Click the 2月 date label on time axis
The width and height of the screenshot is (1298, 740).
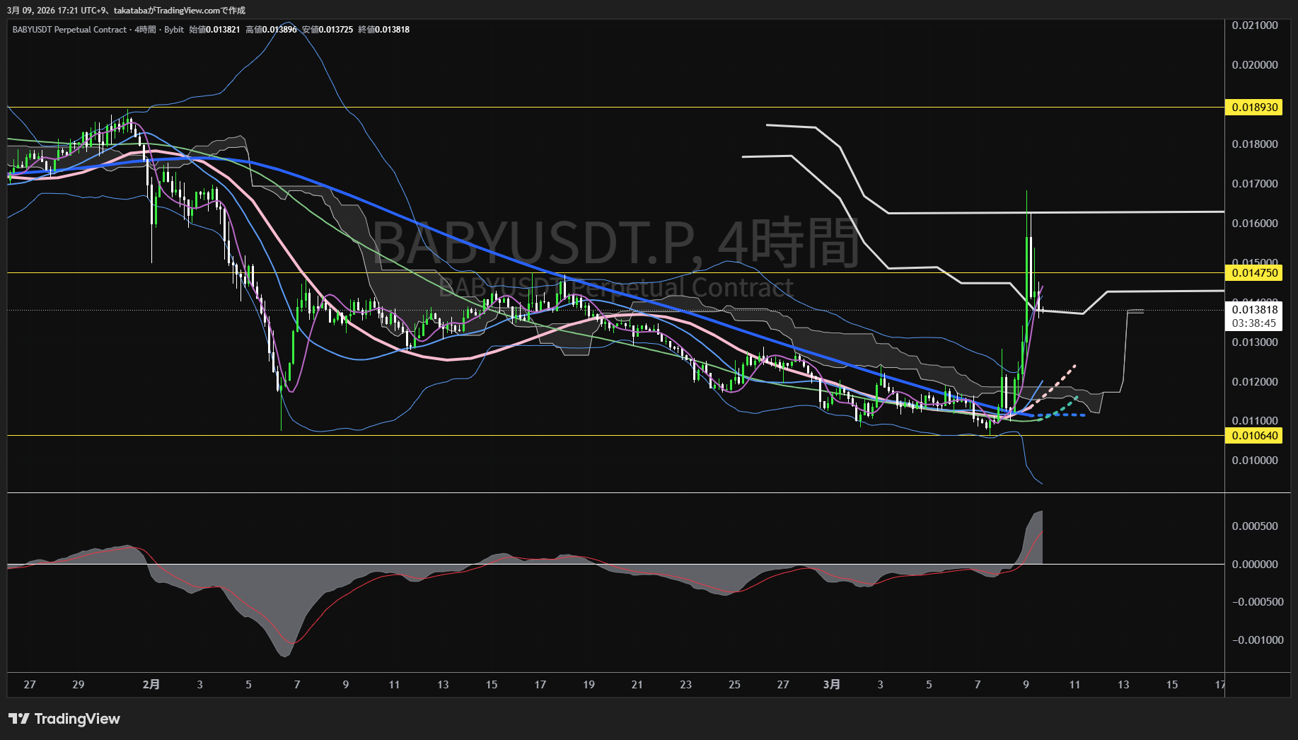(151, 684)
